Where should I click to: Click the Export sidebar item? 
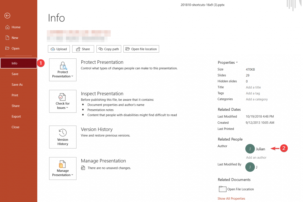click(x=16, y=116)
